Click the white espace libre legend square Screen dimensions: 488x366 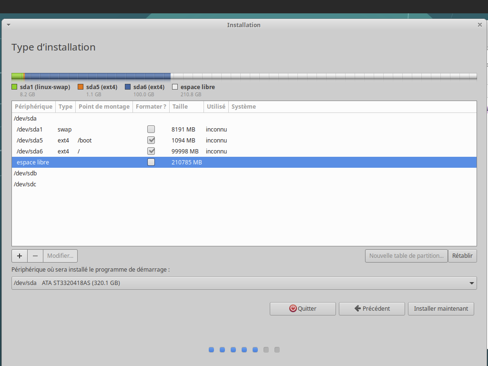[175, 87]
